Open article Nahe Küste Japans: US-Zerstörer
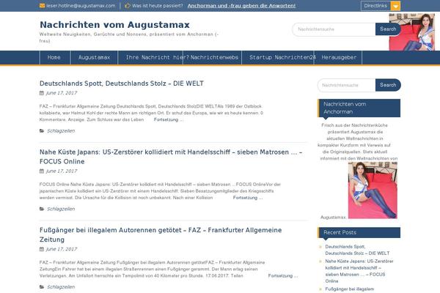The width and height of the screenshot is (440, 293). pos(171,157)
